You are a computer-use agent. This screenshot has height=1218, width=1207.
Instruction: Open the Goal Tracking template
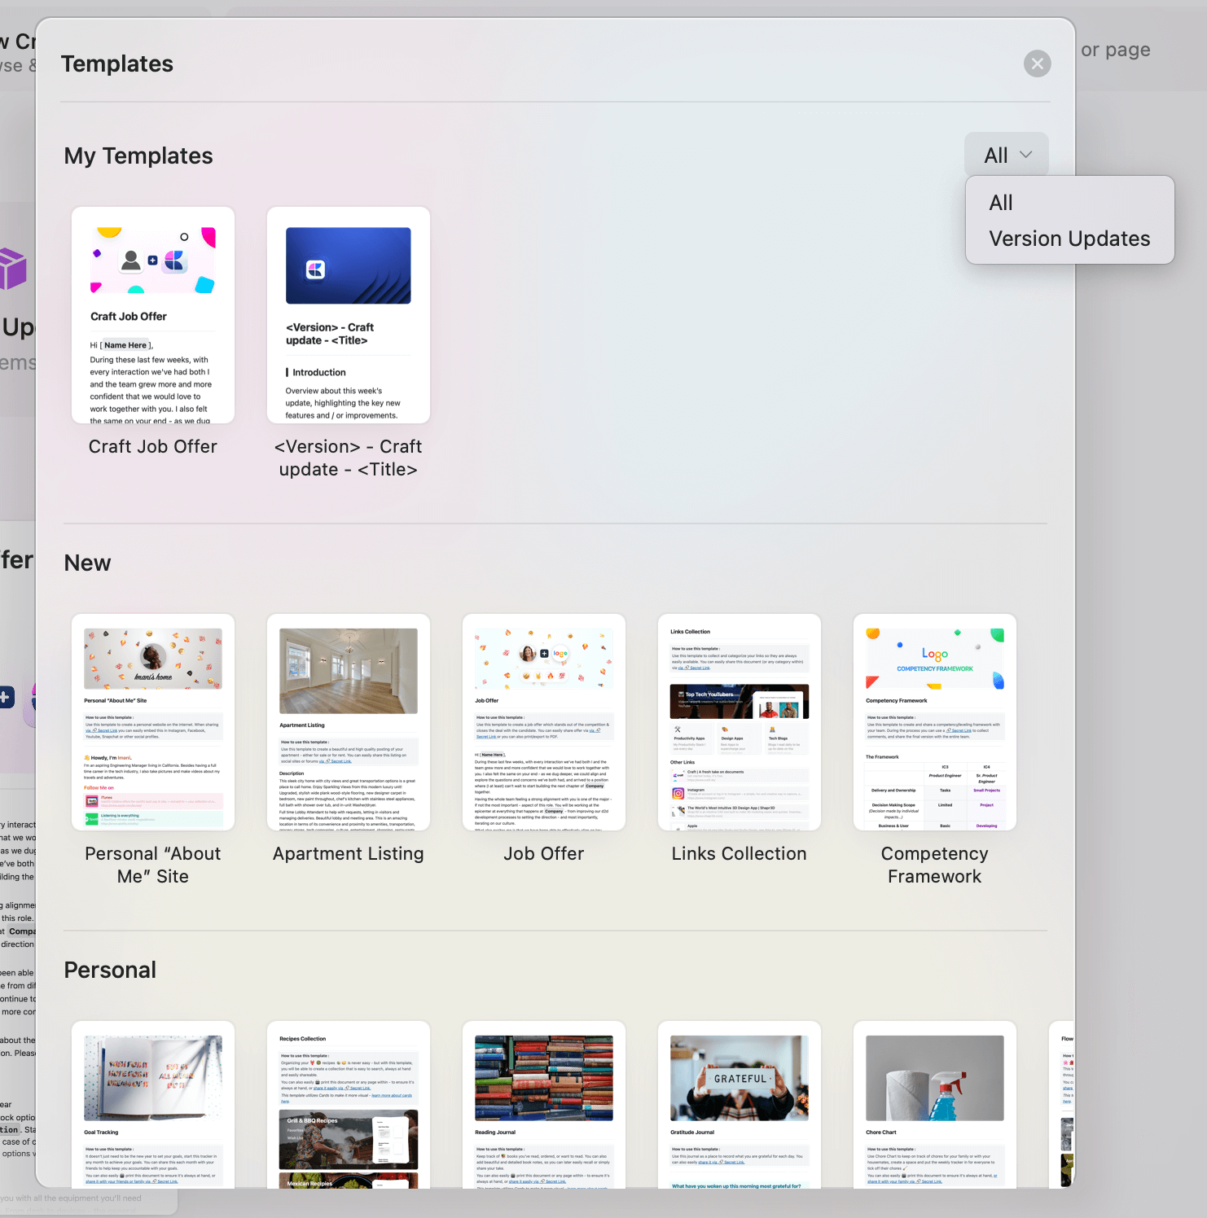point(152,1107)
